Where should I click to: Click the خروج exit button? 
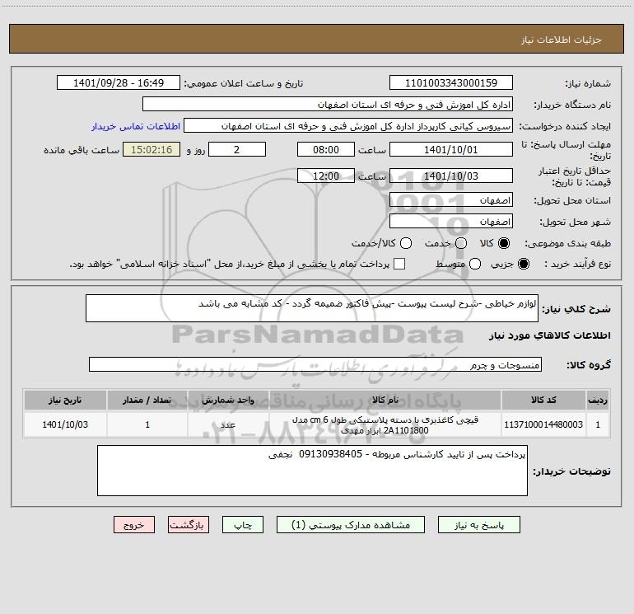[x=134, y=525]
